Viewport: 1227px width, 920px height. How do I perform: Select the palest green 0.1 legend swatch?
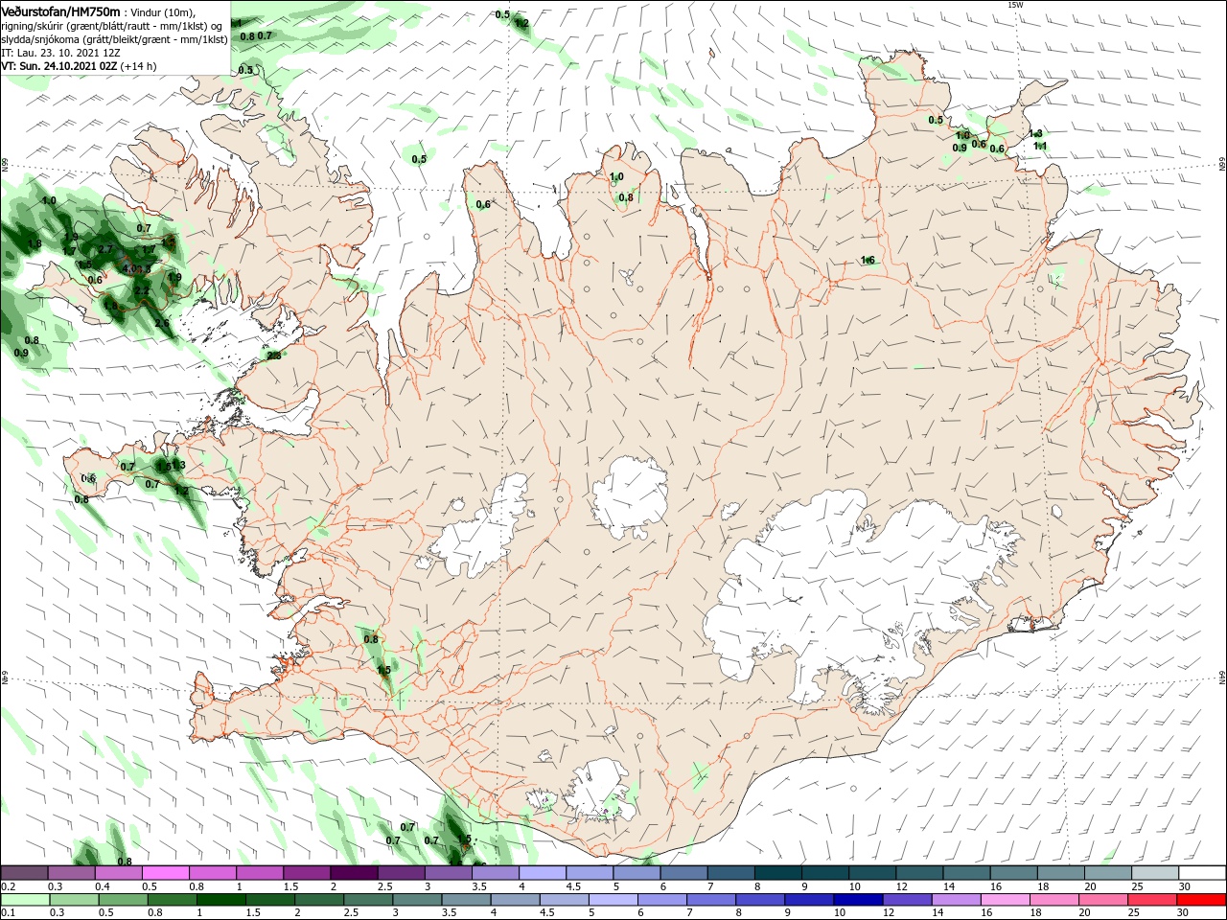point(25,900)
